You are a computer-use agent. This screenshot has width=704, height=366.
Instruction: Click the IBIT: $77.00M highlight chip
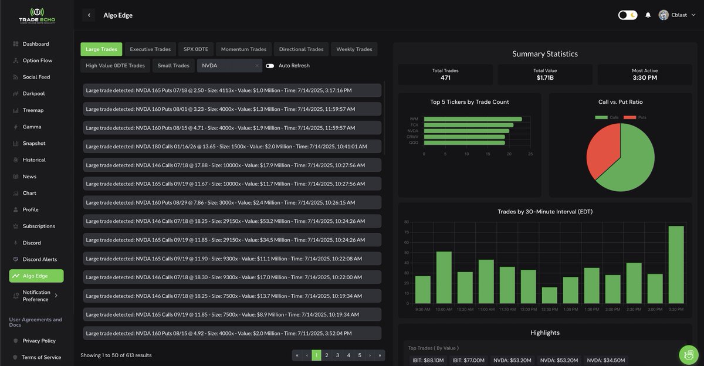[x=468, y=360]
